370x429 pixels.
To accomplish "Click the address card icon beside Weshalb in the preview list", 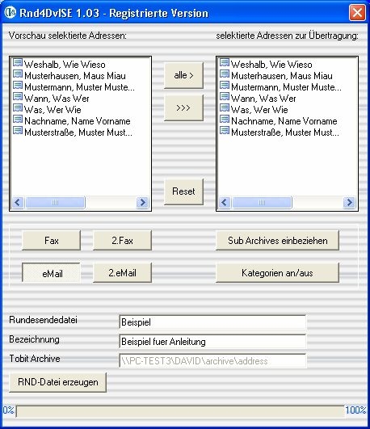I will pyautogui.click(x=18, y=63).
